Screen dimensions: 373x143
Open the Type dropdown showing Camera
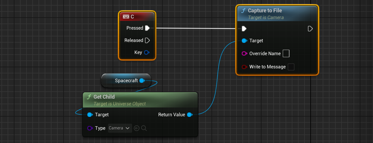[119, 128]
